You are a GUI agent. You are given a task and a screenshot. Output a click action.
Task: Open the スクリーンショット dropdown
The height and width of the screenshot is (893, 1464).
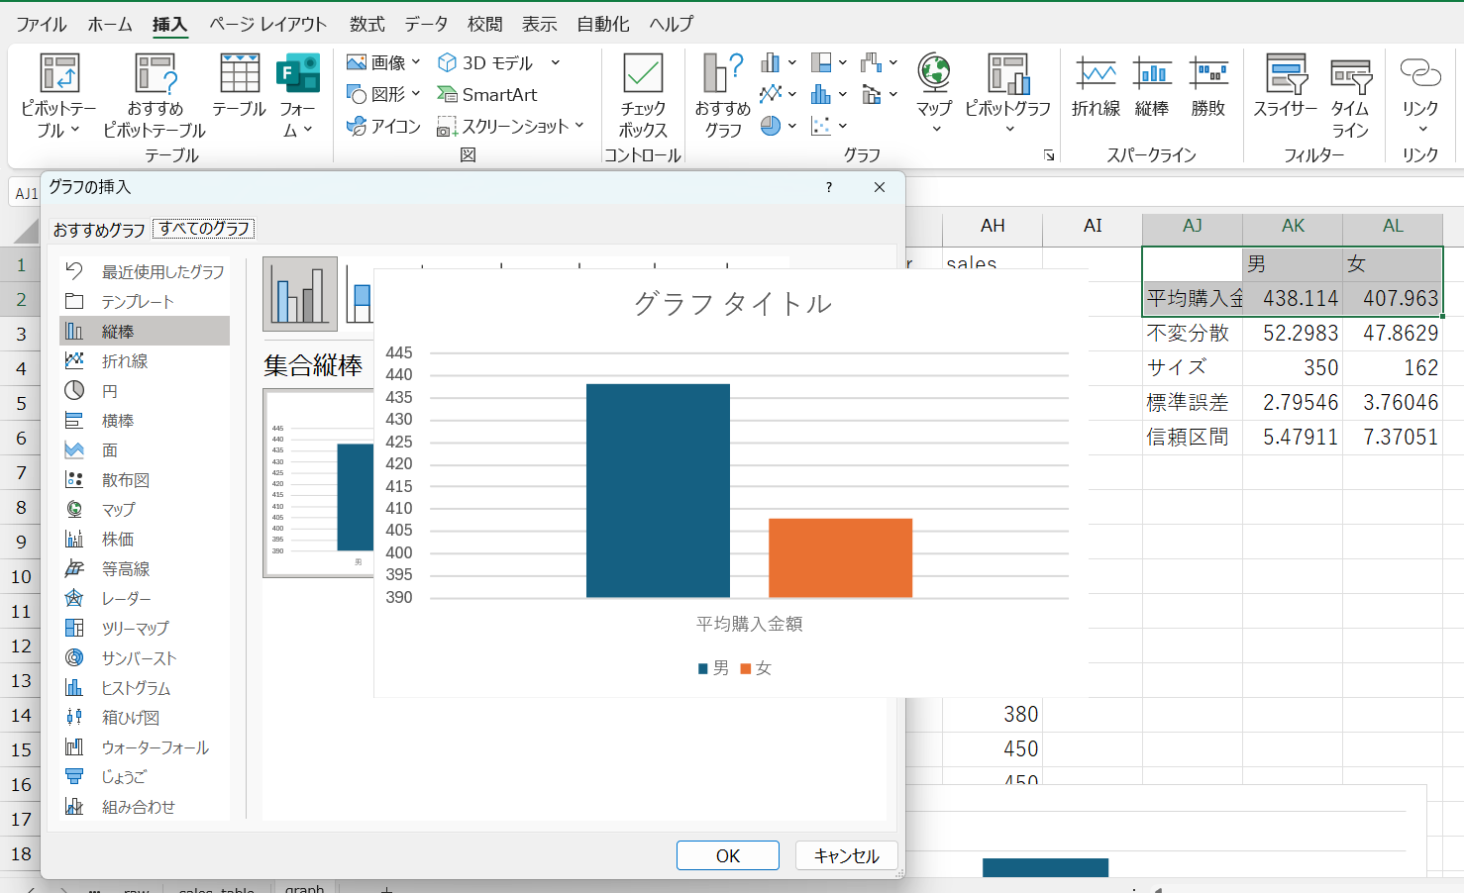click(579, 126)
